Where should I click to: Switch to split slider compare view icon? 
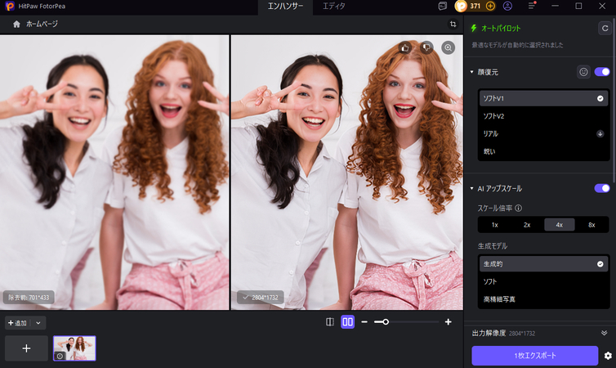[330, 322]
